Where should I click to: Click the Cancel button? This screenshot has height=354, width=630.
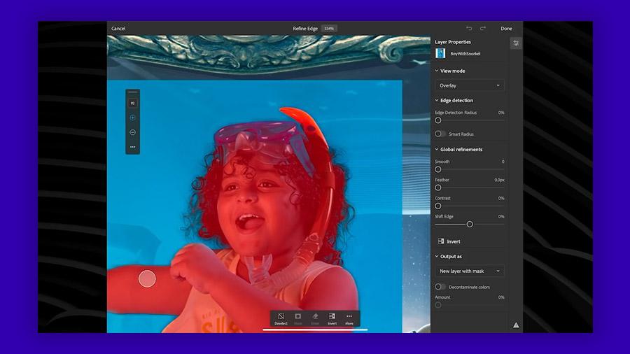[x=118, y=29]
